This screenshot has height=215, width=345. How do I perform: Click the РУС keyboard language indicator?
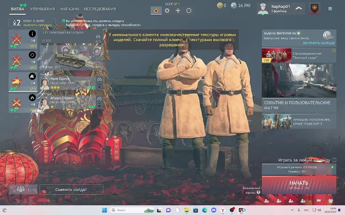pos(306,210)
